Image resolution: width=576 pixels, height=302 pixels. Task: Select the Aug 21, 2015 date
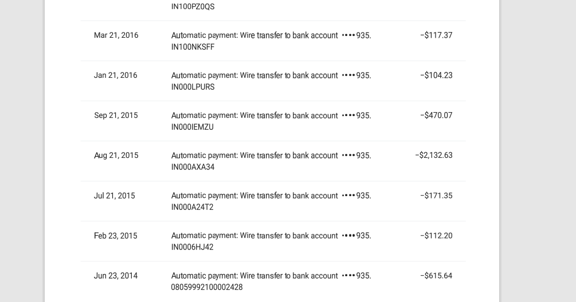(x=116, y=156)
